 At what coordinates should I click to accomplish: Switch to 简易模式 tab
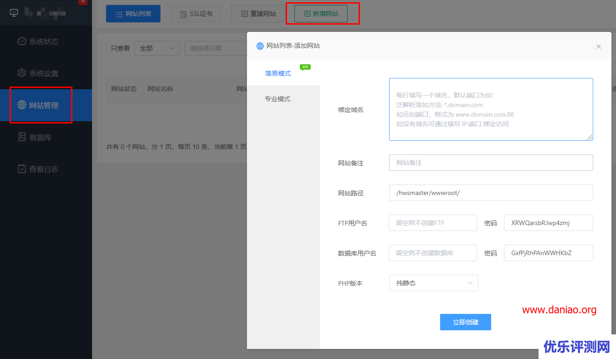click(x=277, y=73)
